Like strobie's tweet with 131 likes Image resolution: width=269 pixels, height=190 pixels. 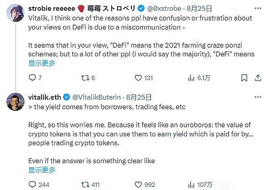pyautogui.click(x=138, y=78)
